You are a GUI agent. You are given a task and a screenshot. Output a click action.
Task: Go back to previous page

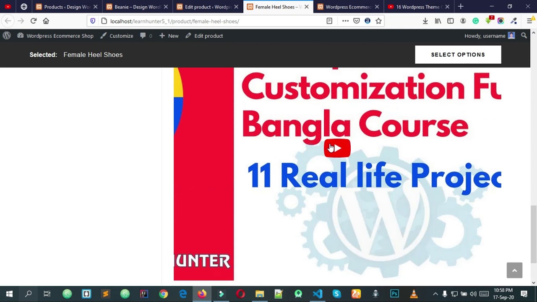coord(8,21)
